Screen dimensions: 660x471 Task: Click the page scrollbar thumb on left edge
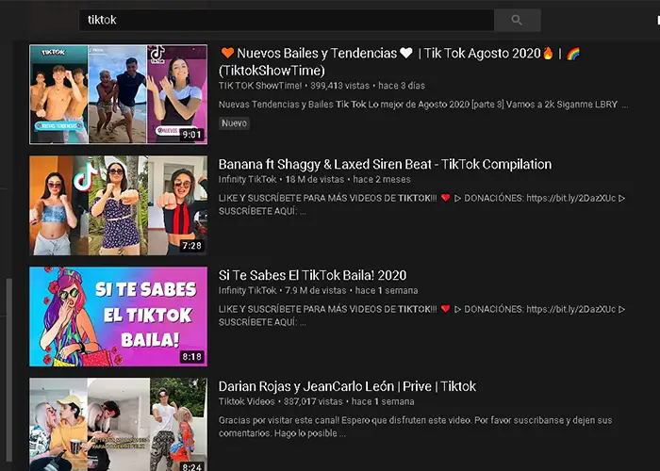[x=8, y=370]
